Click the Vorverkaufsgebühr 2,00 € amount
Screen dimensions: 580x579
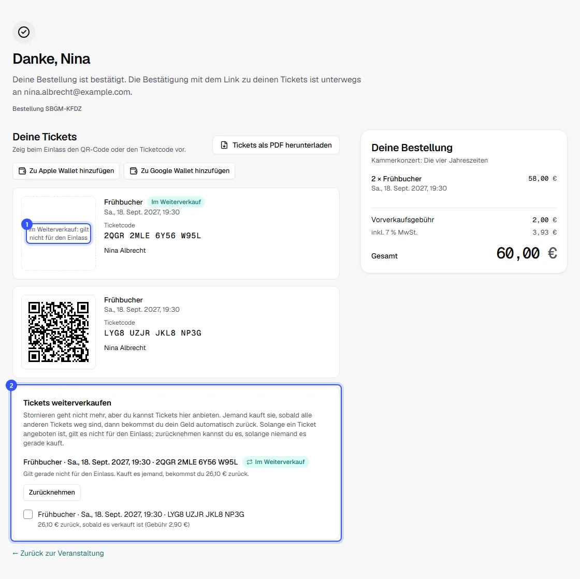[x=544, y=220]
